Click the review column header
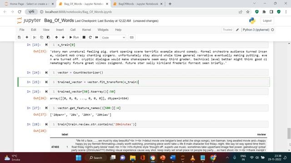This screenshot has width=291, height=163. 261,134
